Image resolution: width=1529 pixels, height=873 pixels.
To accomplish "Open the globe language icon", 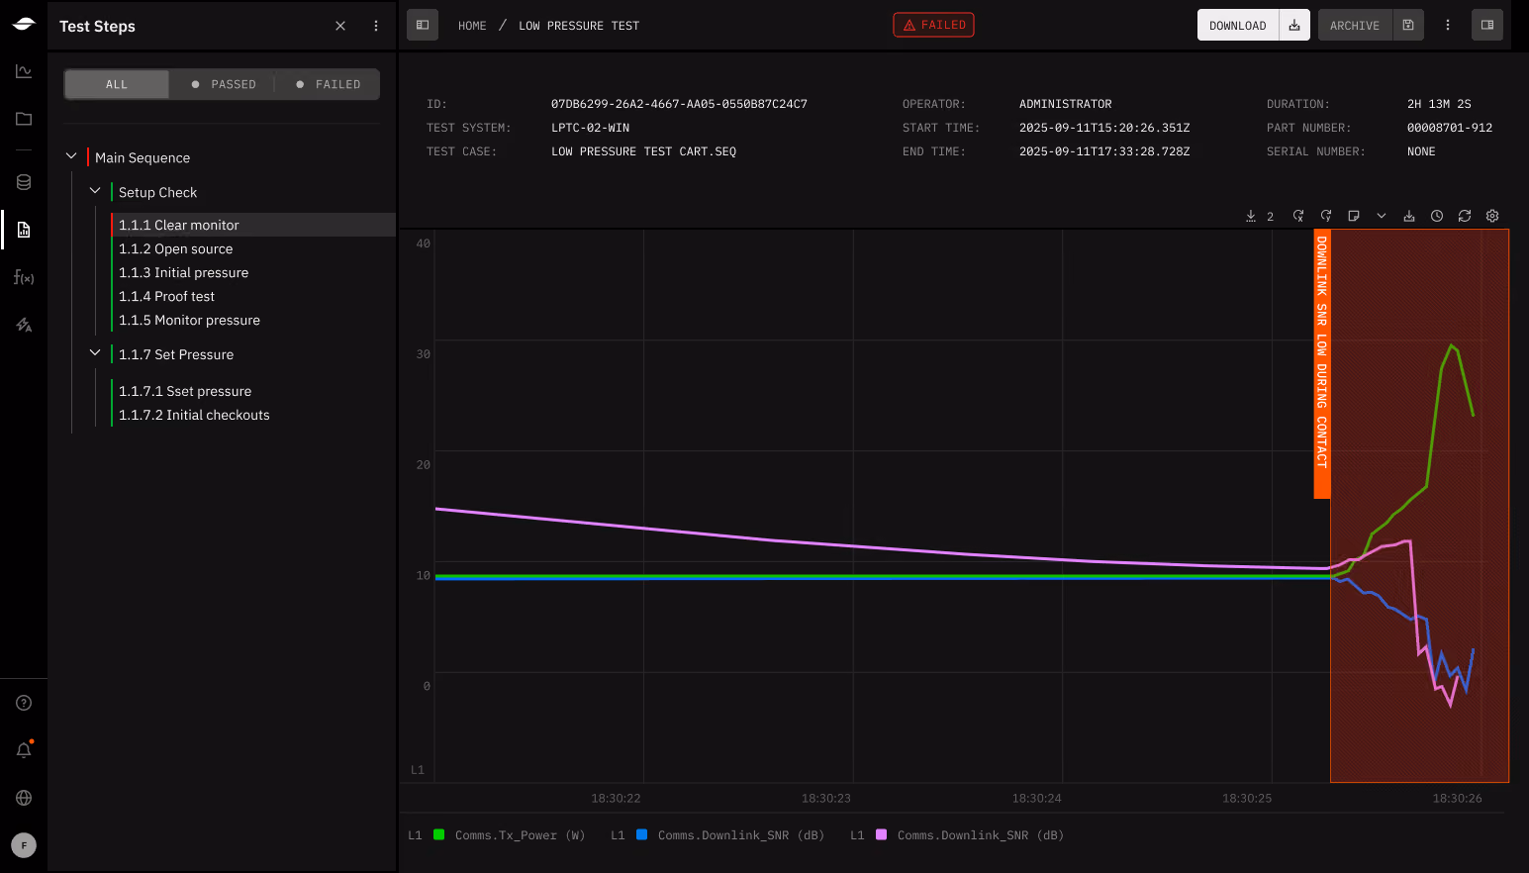I will pyautogui.click(x=24, y=798).
